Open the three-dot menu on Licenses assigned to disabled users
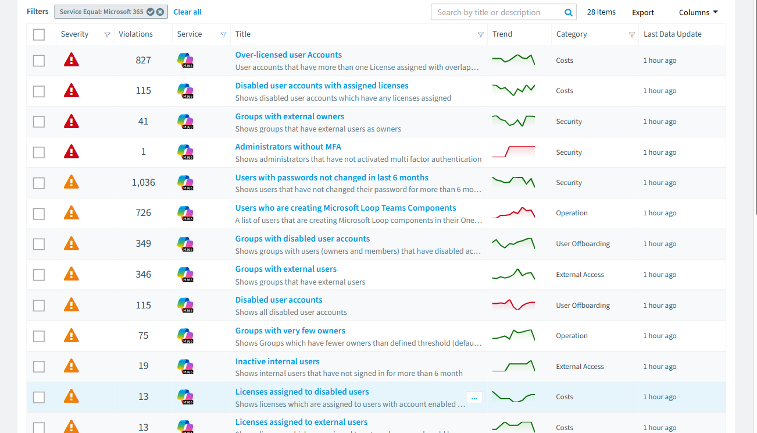Screen dimensions: 757x433 (x=474, y=397)
